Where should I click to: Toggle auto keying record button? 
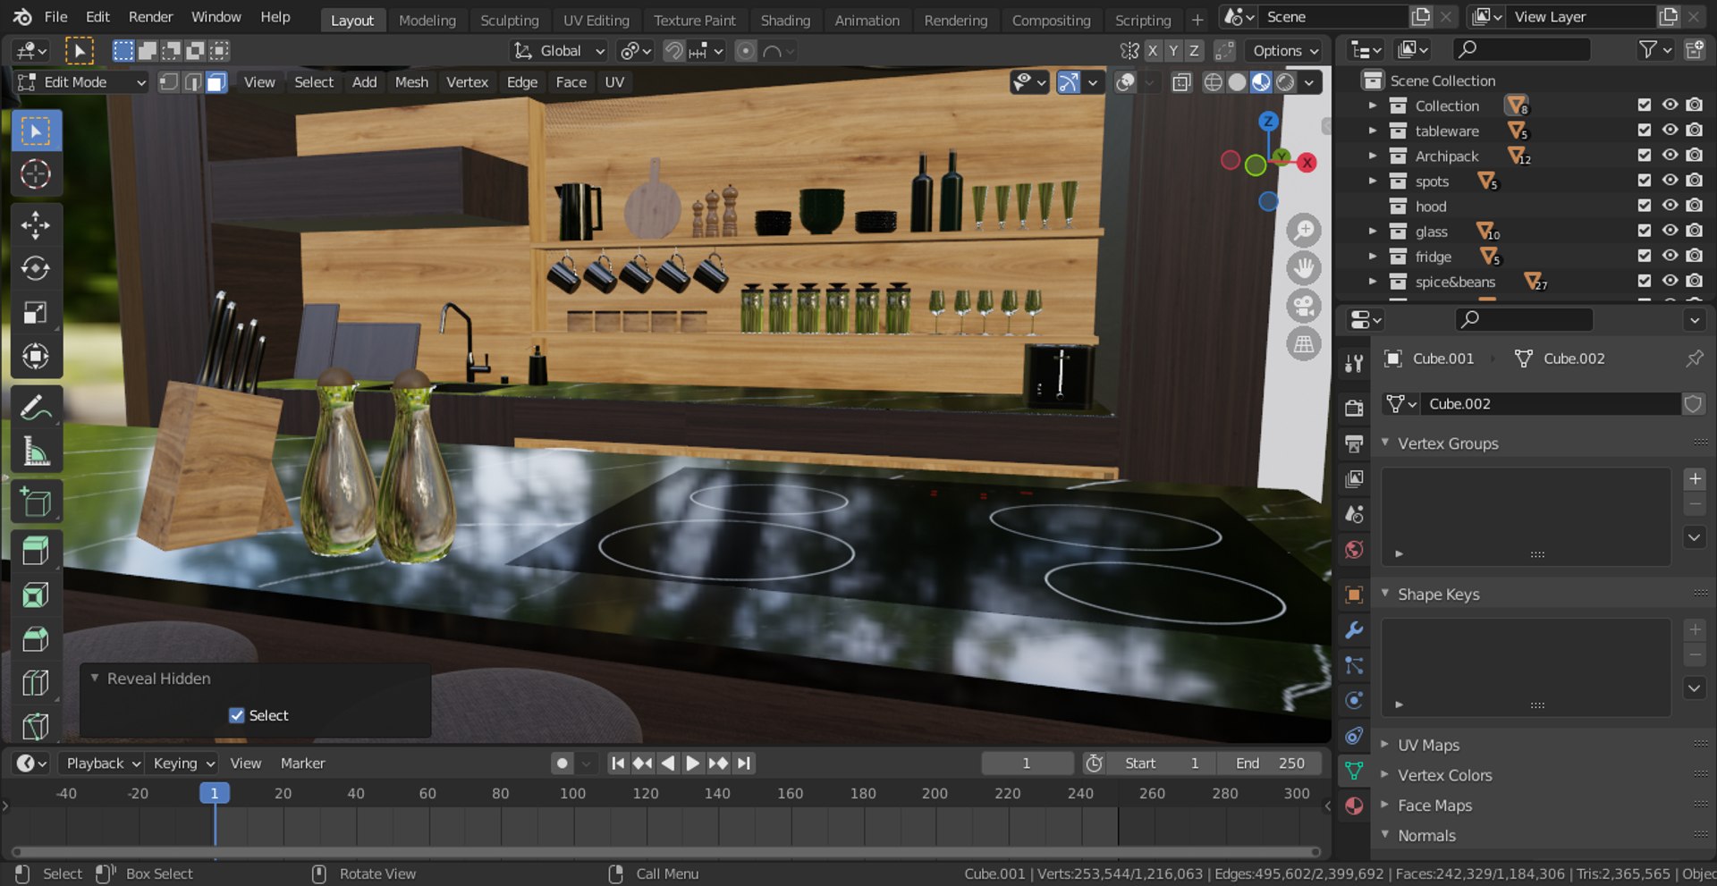point(562,764)
